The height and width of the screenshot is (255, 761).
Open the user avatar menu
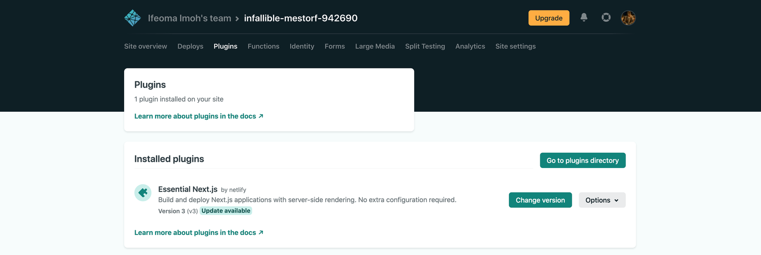628,18
